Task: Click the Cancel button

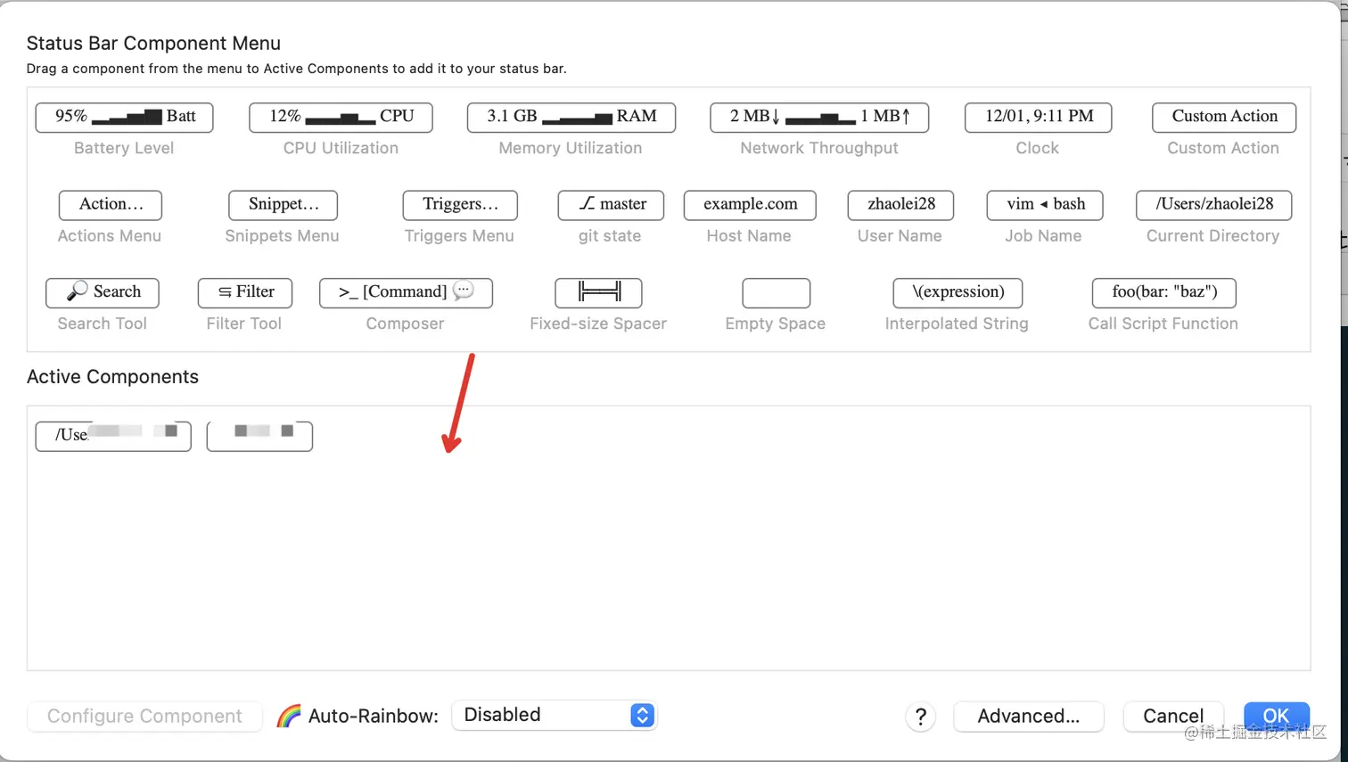Action: (x=1172, y=716)
